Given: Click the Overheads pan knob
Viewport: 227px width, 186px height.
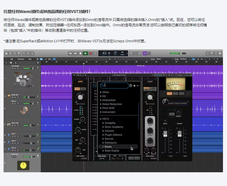Looking at the screenshot, I should [38, 68].
